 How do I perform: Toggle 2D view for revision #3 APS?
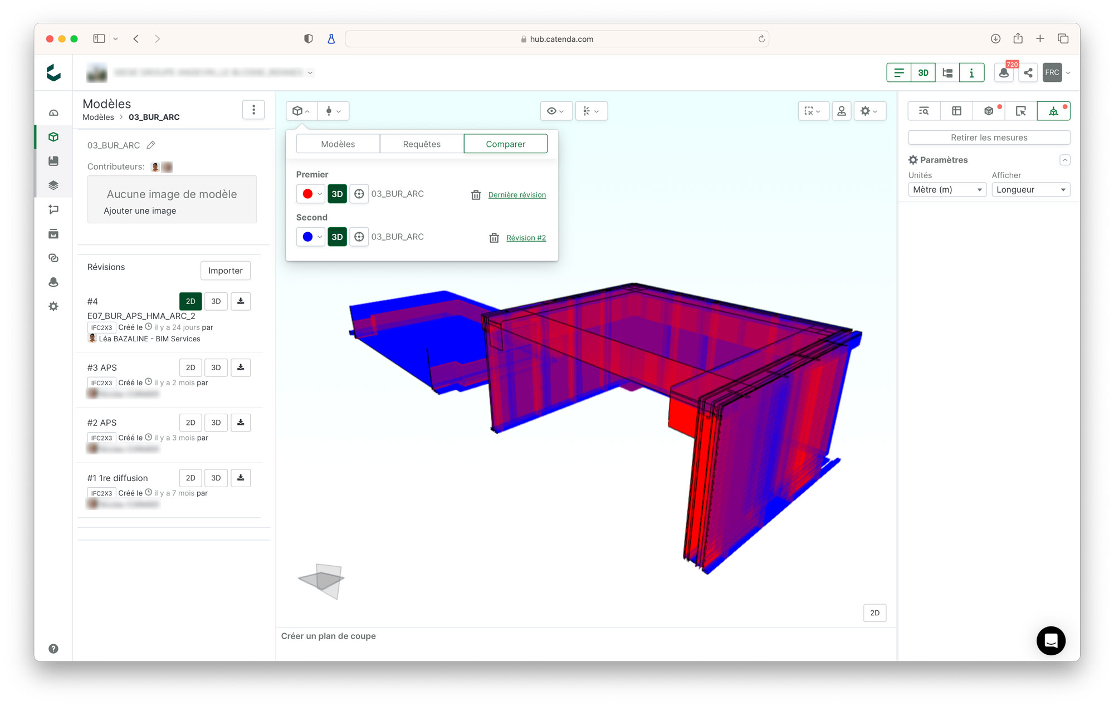click(190, 367)
